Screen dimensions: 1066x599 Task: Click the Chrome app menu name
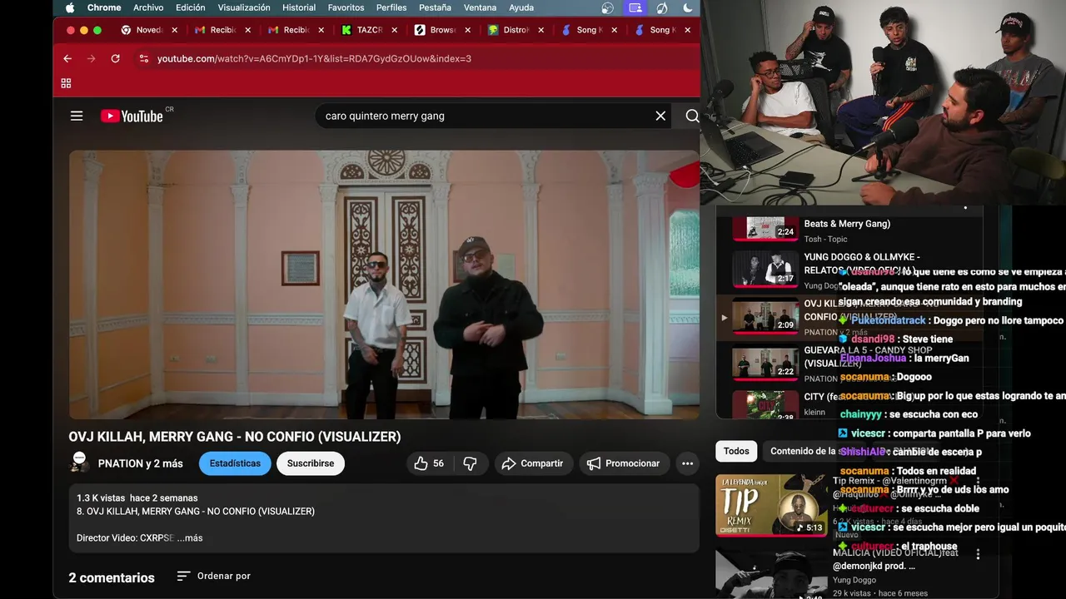pos(104,7)
